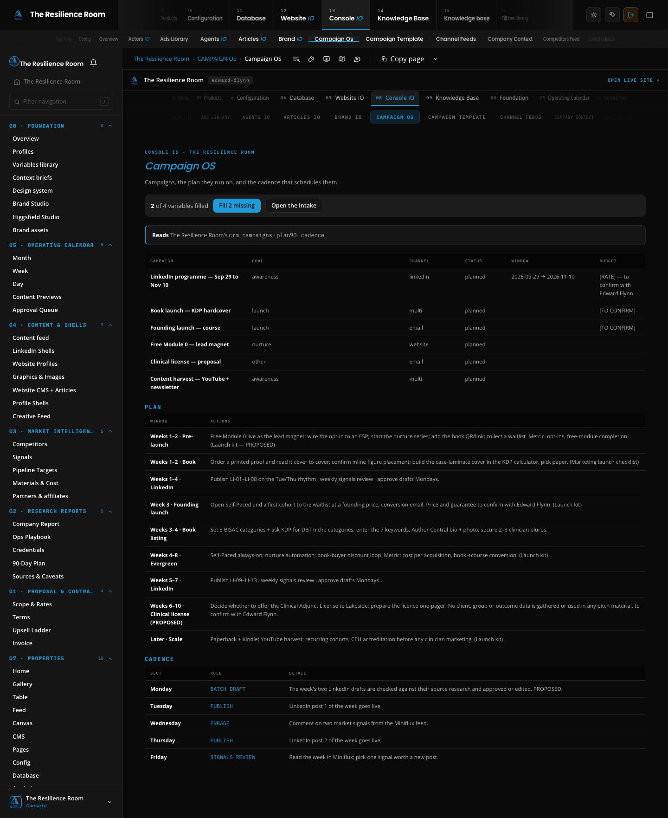
Task: Click the Book launch — KDP hardcover campaign
Action: pyautogui.click(x=190, y=311)
